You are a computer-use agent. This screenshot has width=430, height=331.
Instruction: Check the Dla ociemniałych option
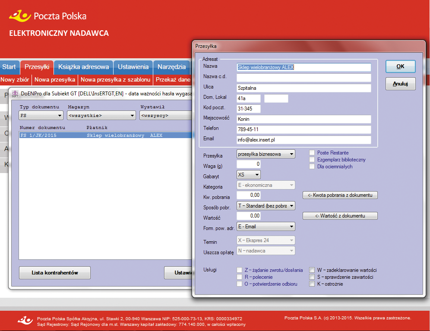click(312, 167)
